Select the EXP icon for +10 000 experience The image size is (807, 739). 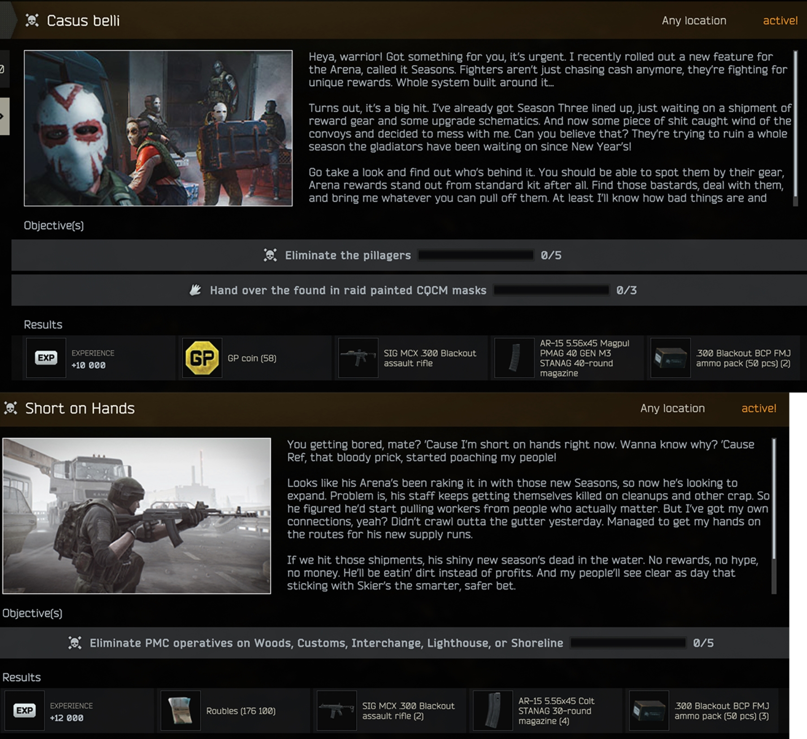coord(46,358)
